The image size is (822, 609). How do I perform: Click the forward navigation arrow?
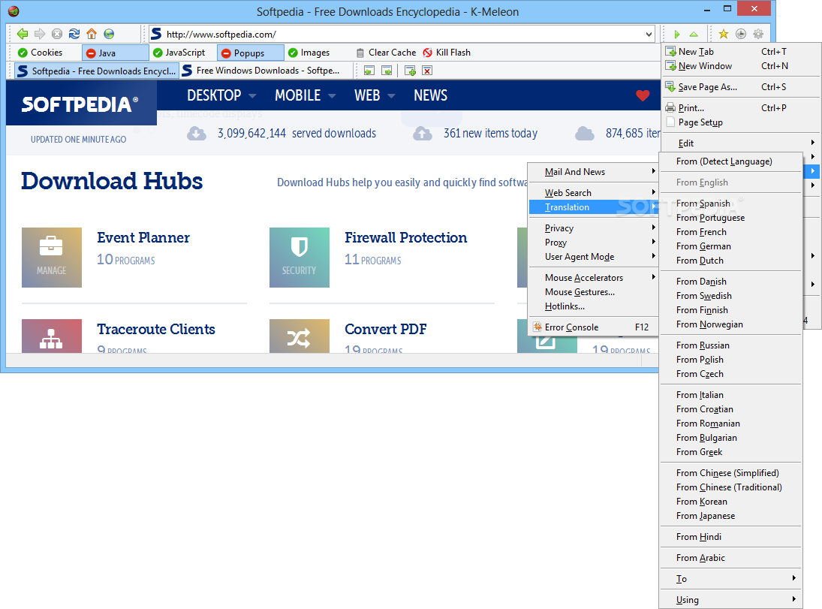click(40, 34)
